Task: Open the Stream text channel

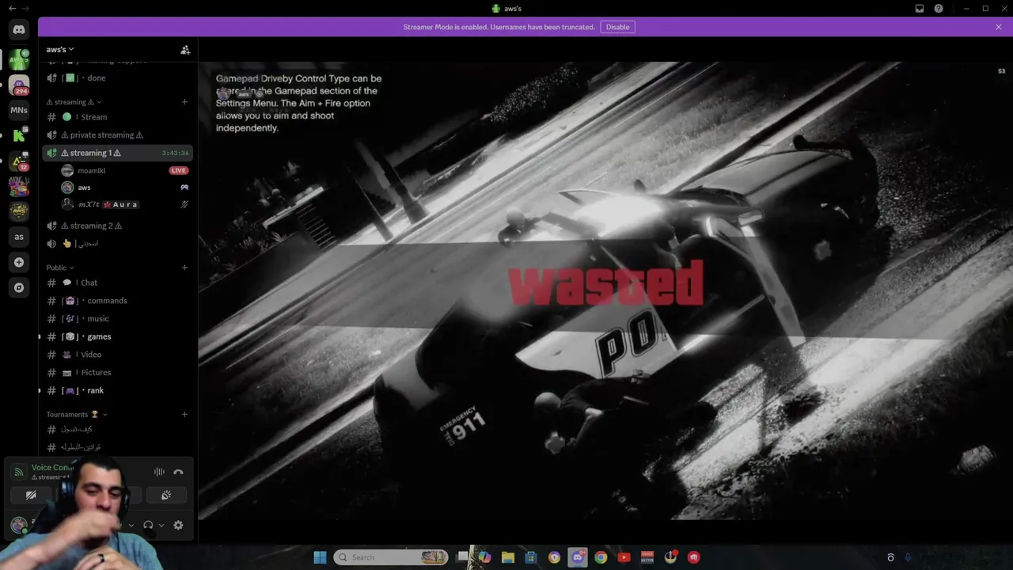Action: pos(117,117)
